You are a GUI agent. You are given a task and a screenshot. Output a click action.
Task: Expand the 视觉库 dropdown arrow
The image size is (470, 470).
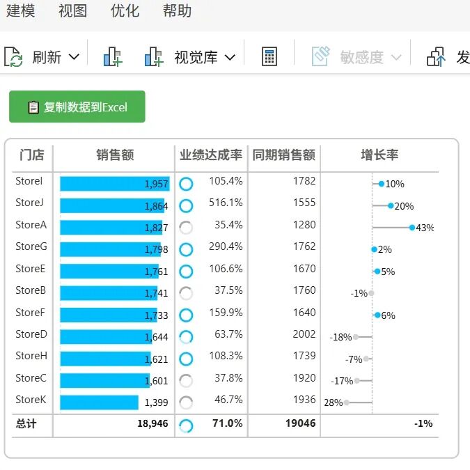click(x=230, y=57)
